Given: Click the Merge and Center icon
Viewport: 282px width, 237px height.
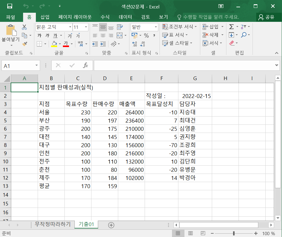Looking at the screenshot, I should pos(120,36).
